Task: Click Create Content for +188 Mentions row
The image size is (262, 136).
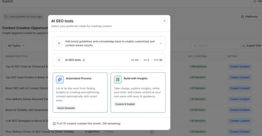Action: [240, 67]
